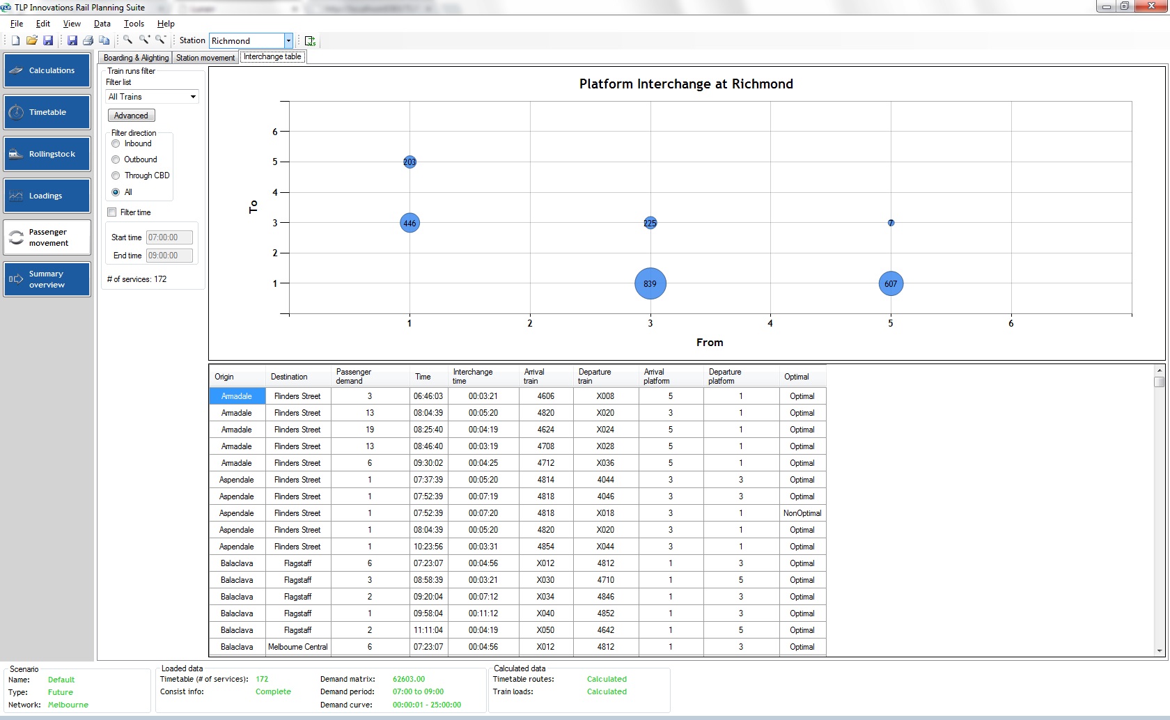The image size is (1170, 720).
Task: Click the 446 bubble on the chart
Action: click(409, 223)
